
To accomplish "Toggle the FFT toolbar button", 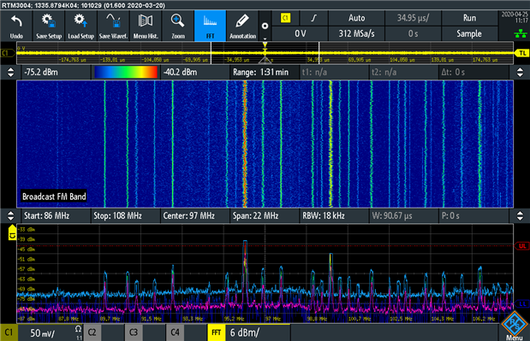I will [x=211, y=26].
